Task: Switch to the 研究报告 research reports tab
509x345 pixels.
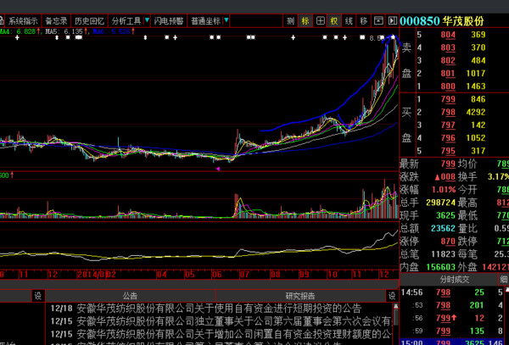Action: [x=299, y=296]
